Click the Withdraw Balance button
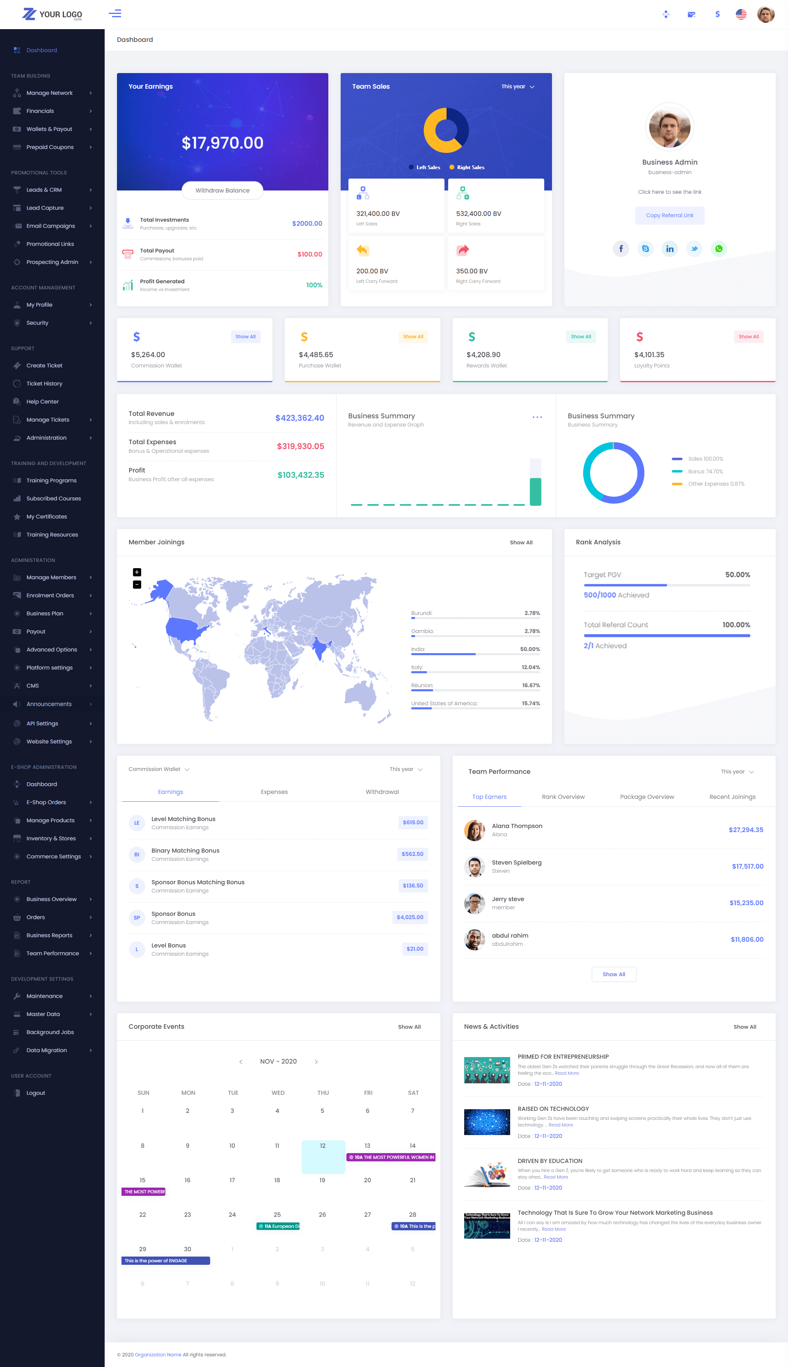Screen dimensions: 788x1367 tap(222, 190)
